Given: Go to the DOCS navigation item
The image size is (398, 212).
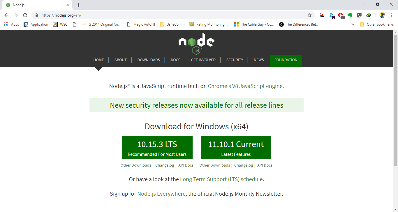Looking at the screenshot, I should pos(175,60).
